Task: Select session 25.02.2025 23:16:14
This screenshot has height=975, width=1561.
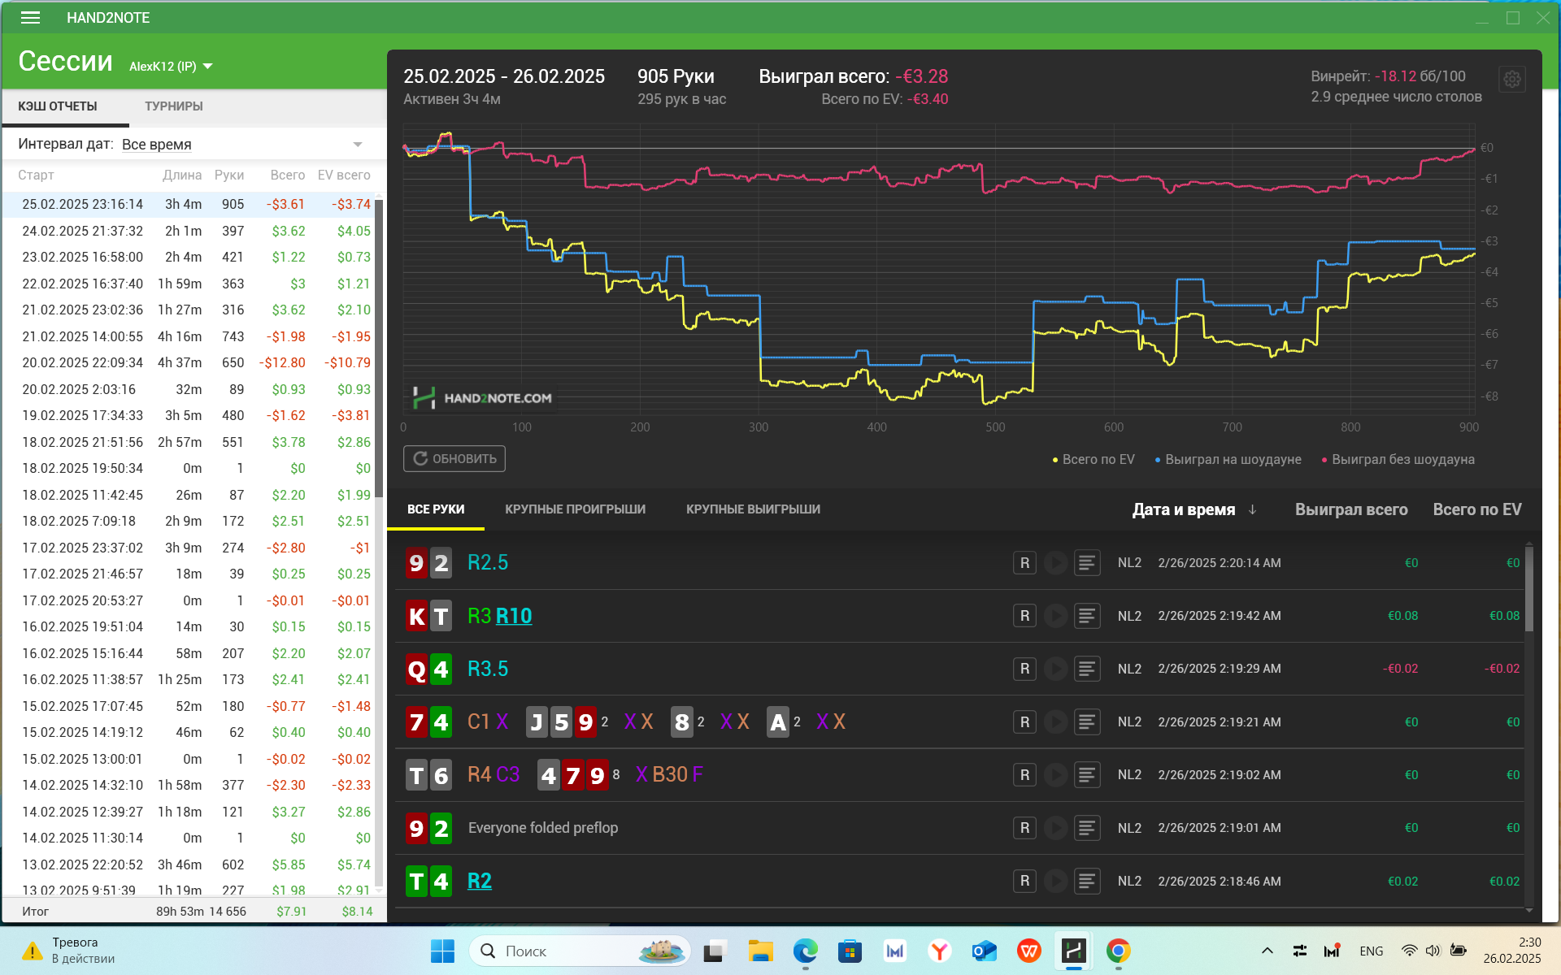Action: pyautogui.click(x=188, y=205)
